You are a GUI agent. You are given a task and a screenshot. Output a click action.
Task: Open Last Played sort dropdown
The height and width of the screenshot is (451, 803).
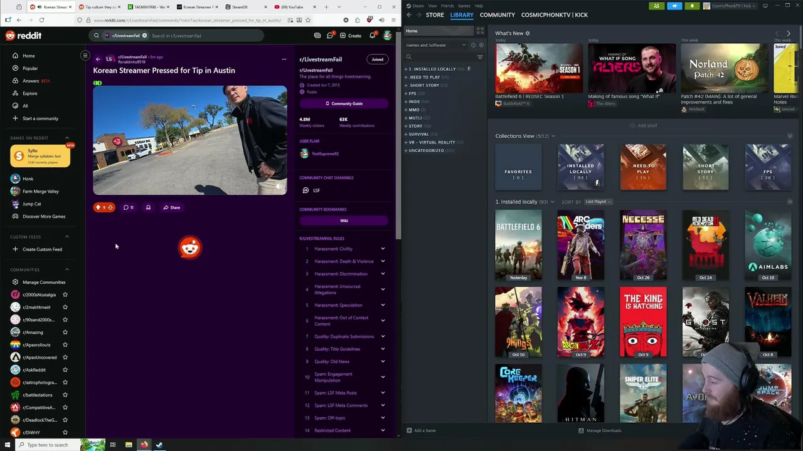(598, 202)
